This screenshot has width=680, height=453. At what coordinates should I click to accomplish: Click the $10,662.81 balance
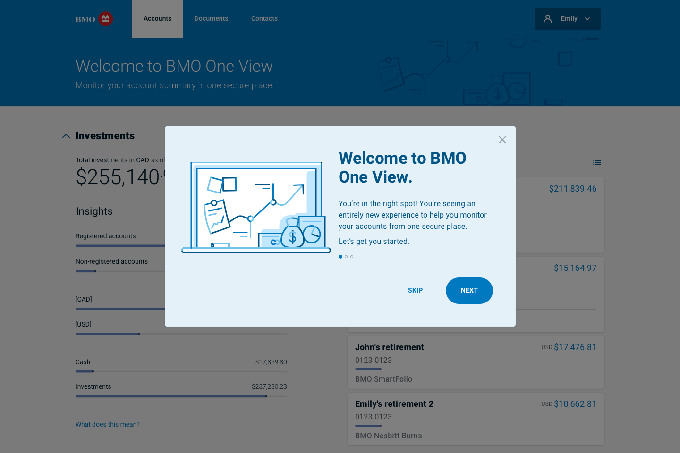(x=575, y=404)
